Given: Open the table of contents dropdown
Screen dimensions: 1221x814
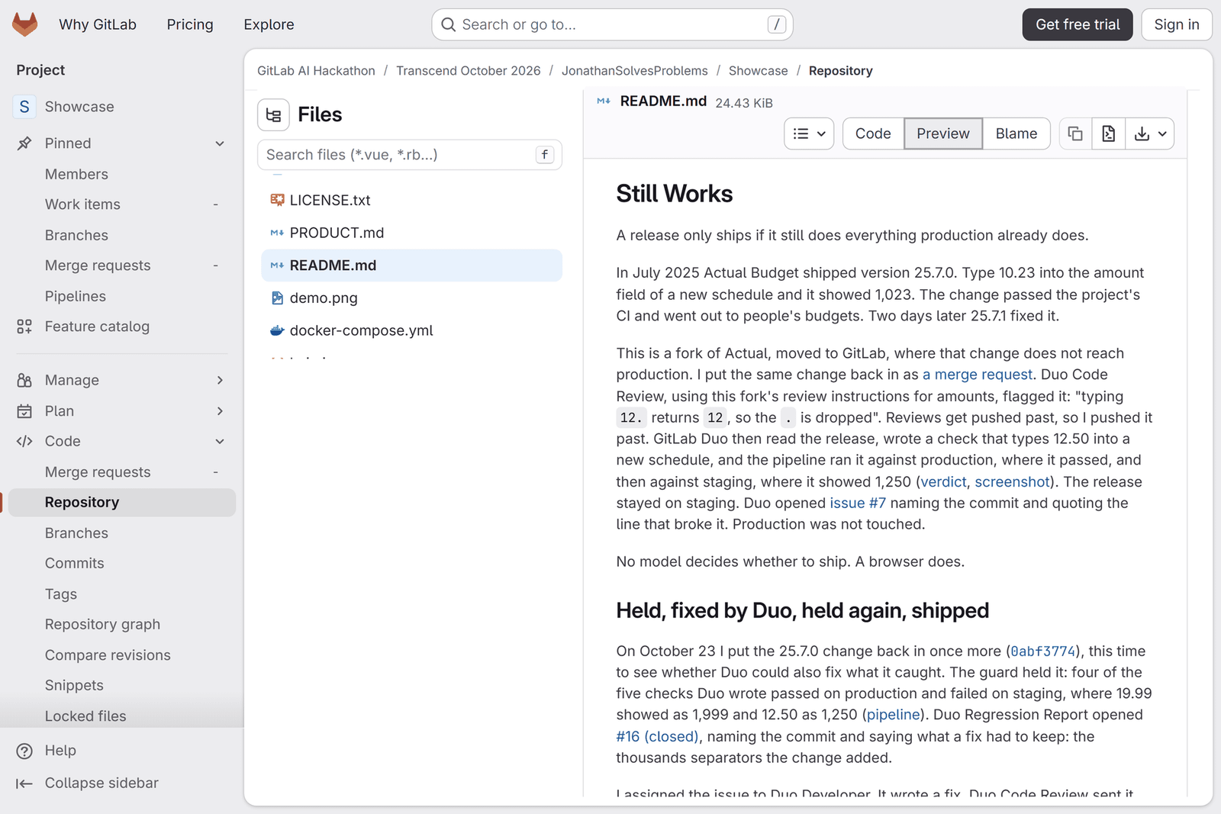Looking at the screenshot, I should coord(809,134).
